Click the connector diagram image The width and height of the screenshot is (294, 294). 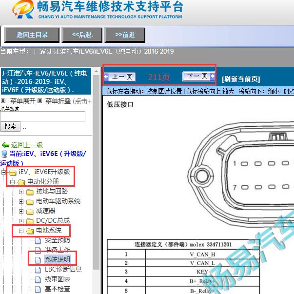pyautogui.click(x=240, y=174)
